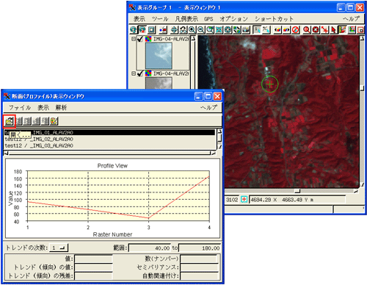Click the colorful palette icon in profile toolbar
The width and height of the screenshot is (367, 285).
[x=54, y=121]
